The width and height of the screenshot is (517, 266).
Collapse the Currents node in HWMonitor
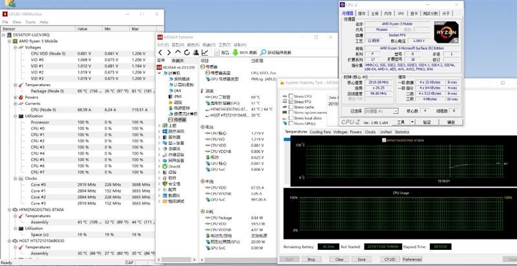(16, 104)
